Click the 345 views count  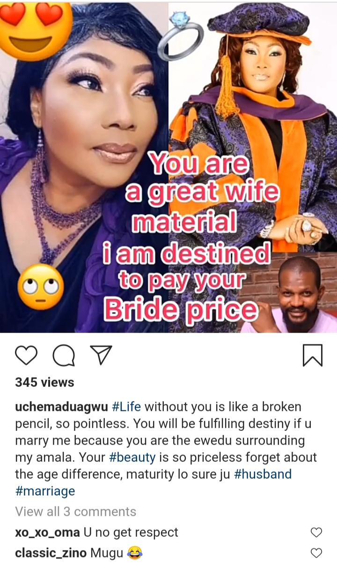44,383
